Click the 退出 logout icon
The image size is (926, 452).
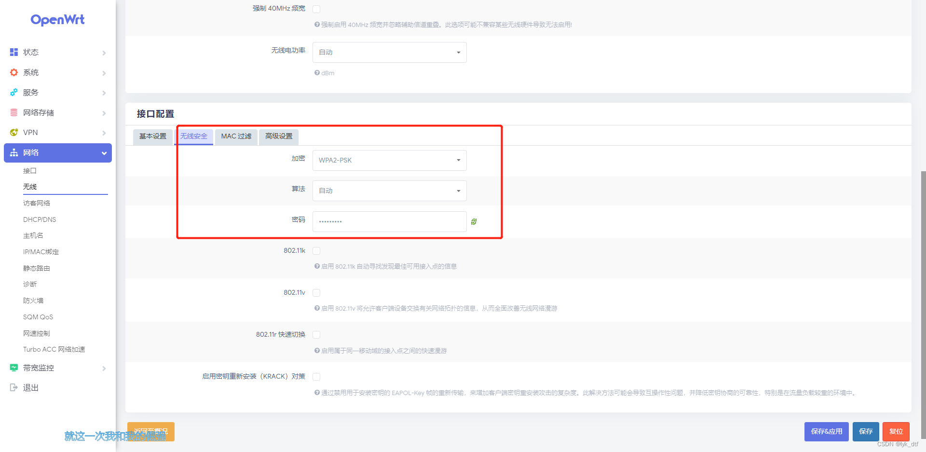tap(14, 387)
